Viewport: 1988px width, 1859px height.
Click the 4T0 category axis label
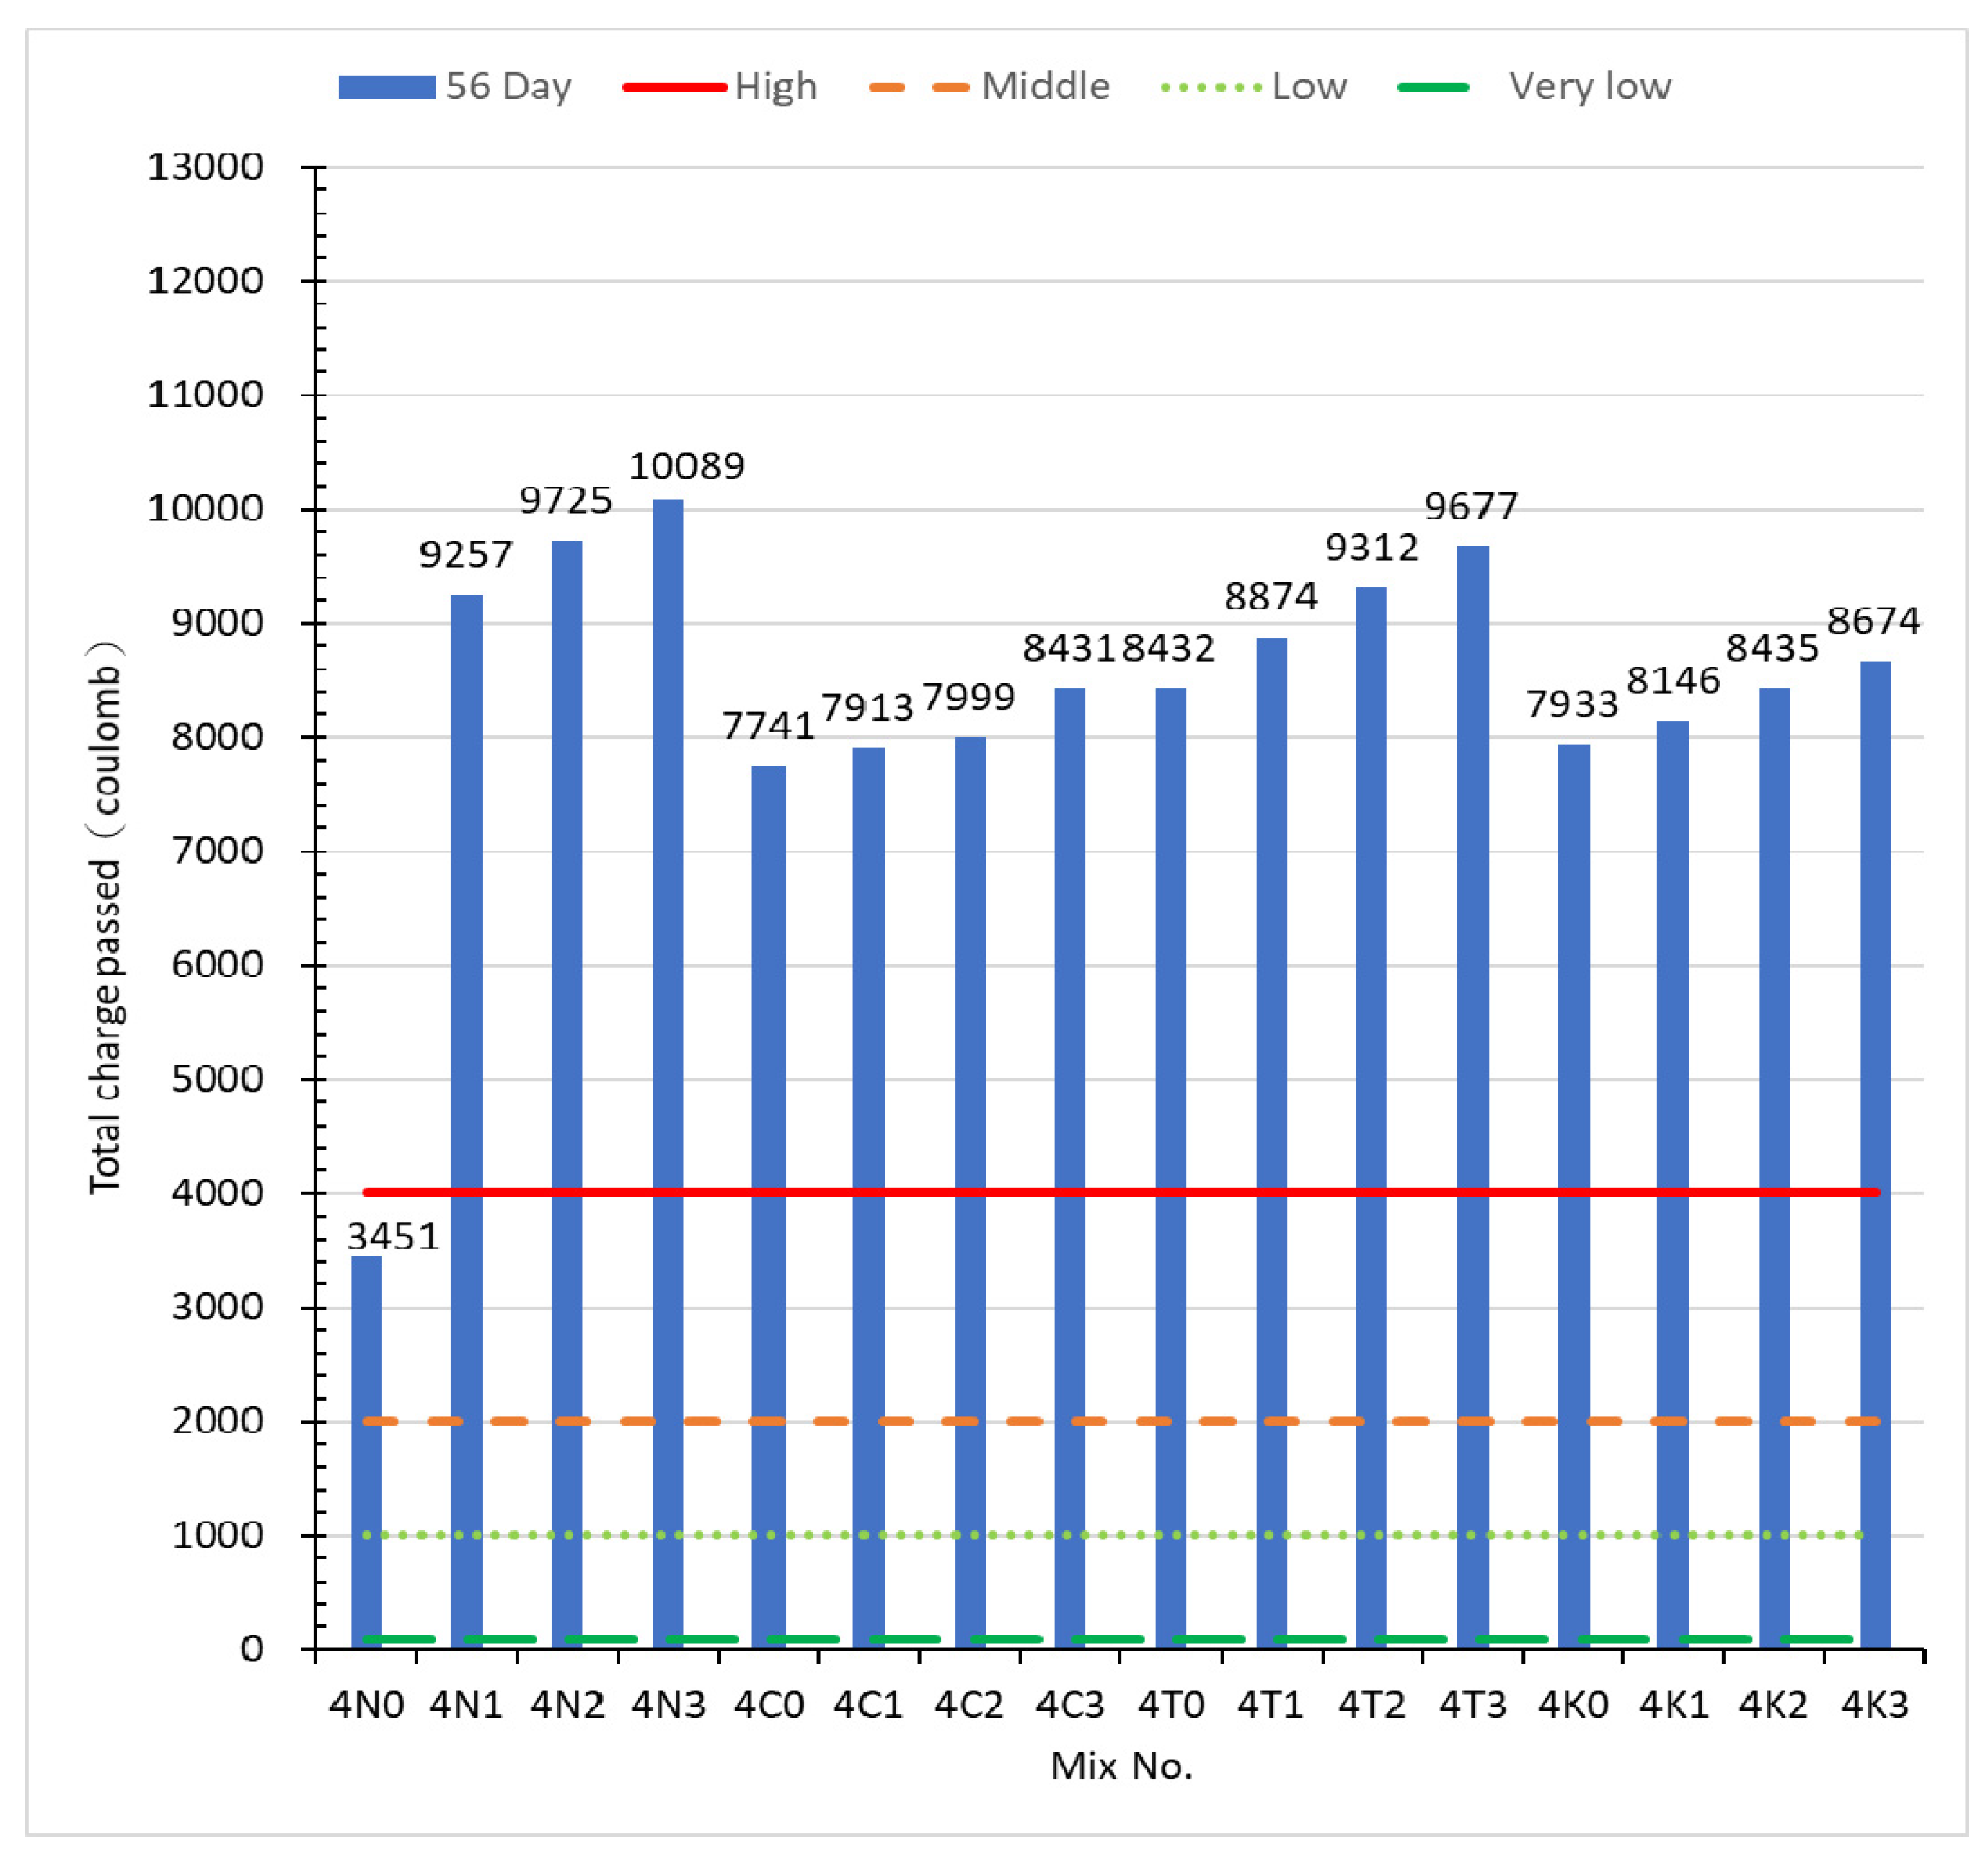click(1171, 1704)
